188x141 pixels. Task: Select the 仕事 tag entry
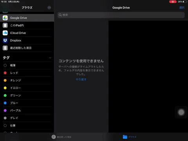(27, 126)
